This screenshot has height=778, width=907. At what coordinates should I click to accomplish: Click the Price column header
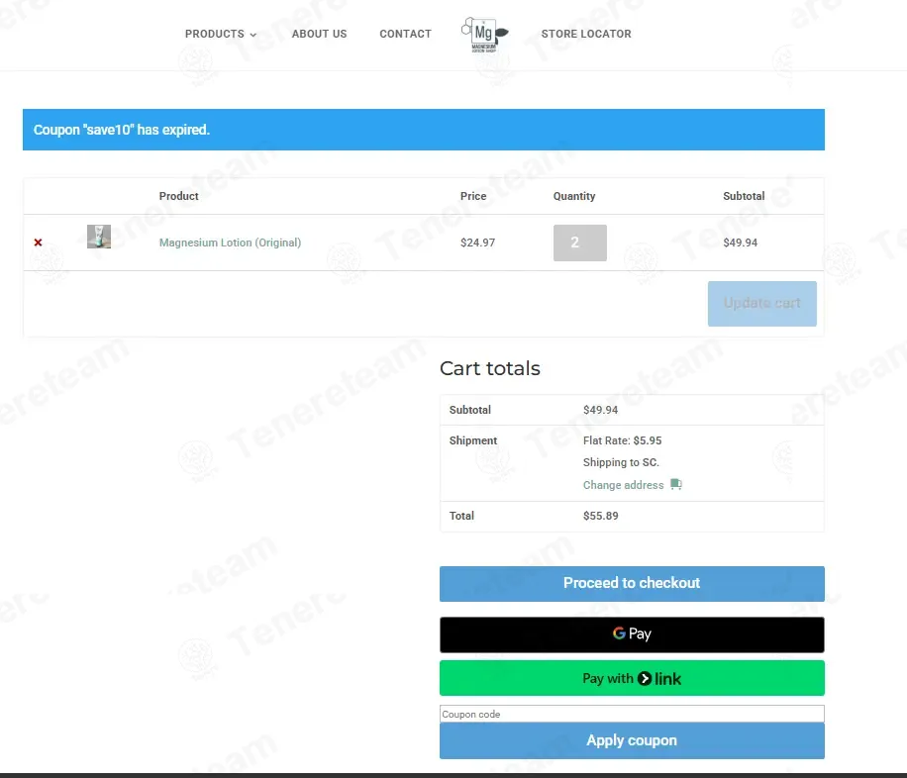[473, 196]
